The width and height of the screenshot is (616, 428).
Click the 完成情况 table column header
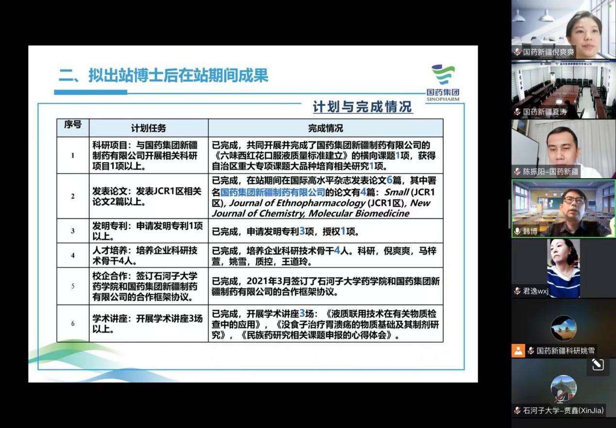pyautogui.click(x=325, y=128)
